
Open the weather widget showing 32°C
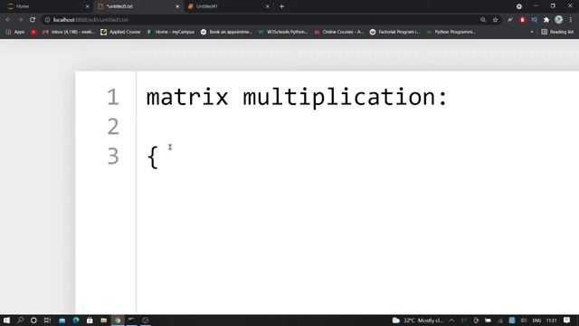click(417, 321)
